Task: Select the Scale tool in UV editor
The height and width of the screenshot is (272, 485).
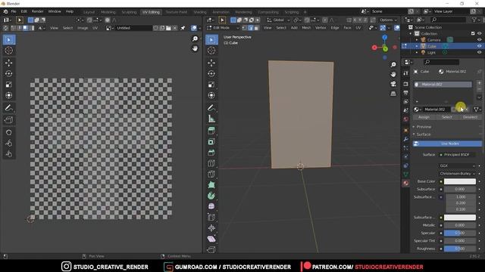Action: 8,85
